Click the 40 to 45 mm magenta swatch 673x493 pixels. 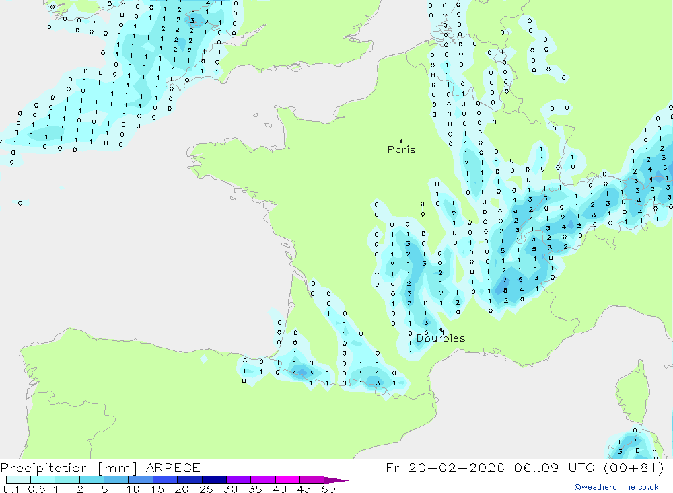[287, 480]
